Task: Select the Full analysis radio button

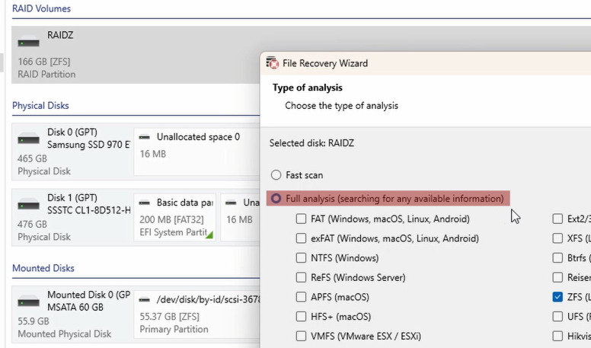Action: 276,198
